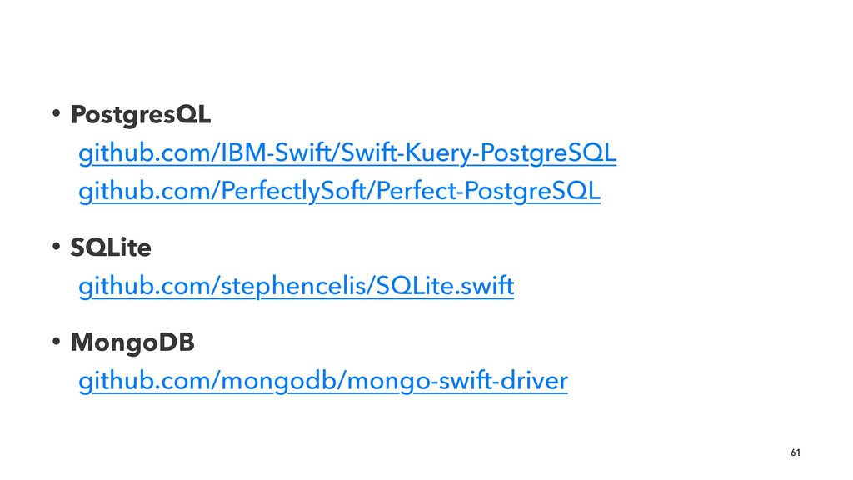
Task: Click the bullet dot before PostgresQL
Action: [56, 113]
